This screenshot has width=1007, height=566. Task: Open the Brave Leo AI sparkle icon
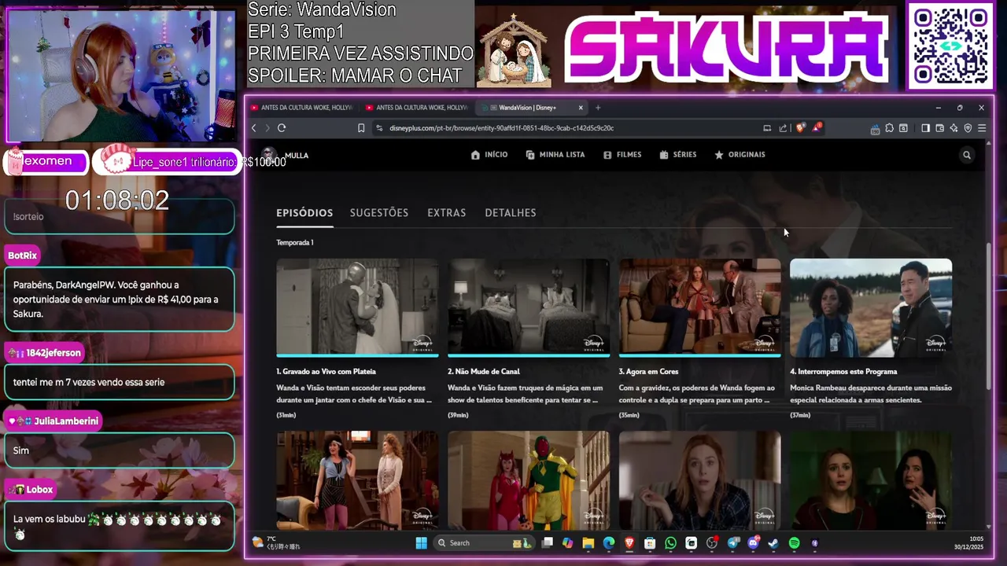point(954,128)
